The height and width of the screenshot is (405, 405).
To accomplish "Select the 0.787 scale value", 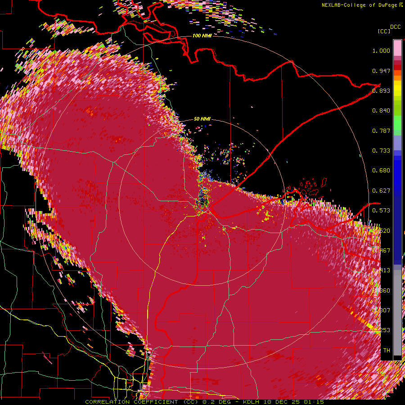I will [x=381, y=130].
